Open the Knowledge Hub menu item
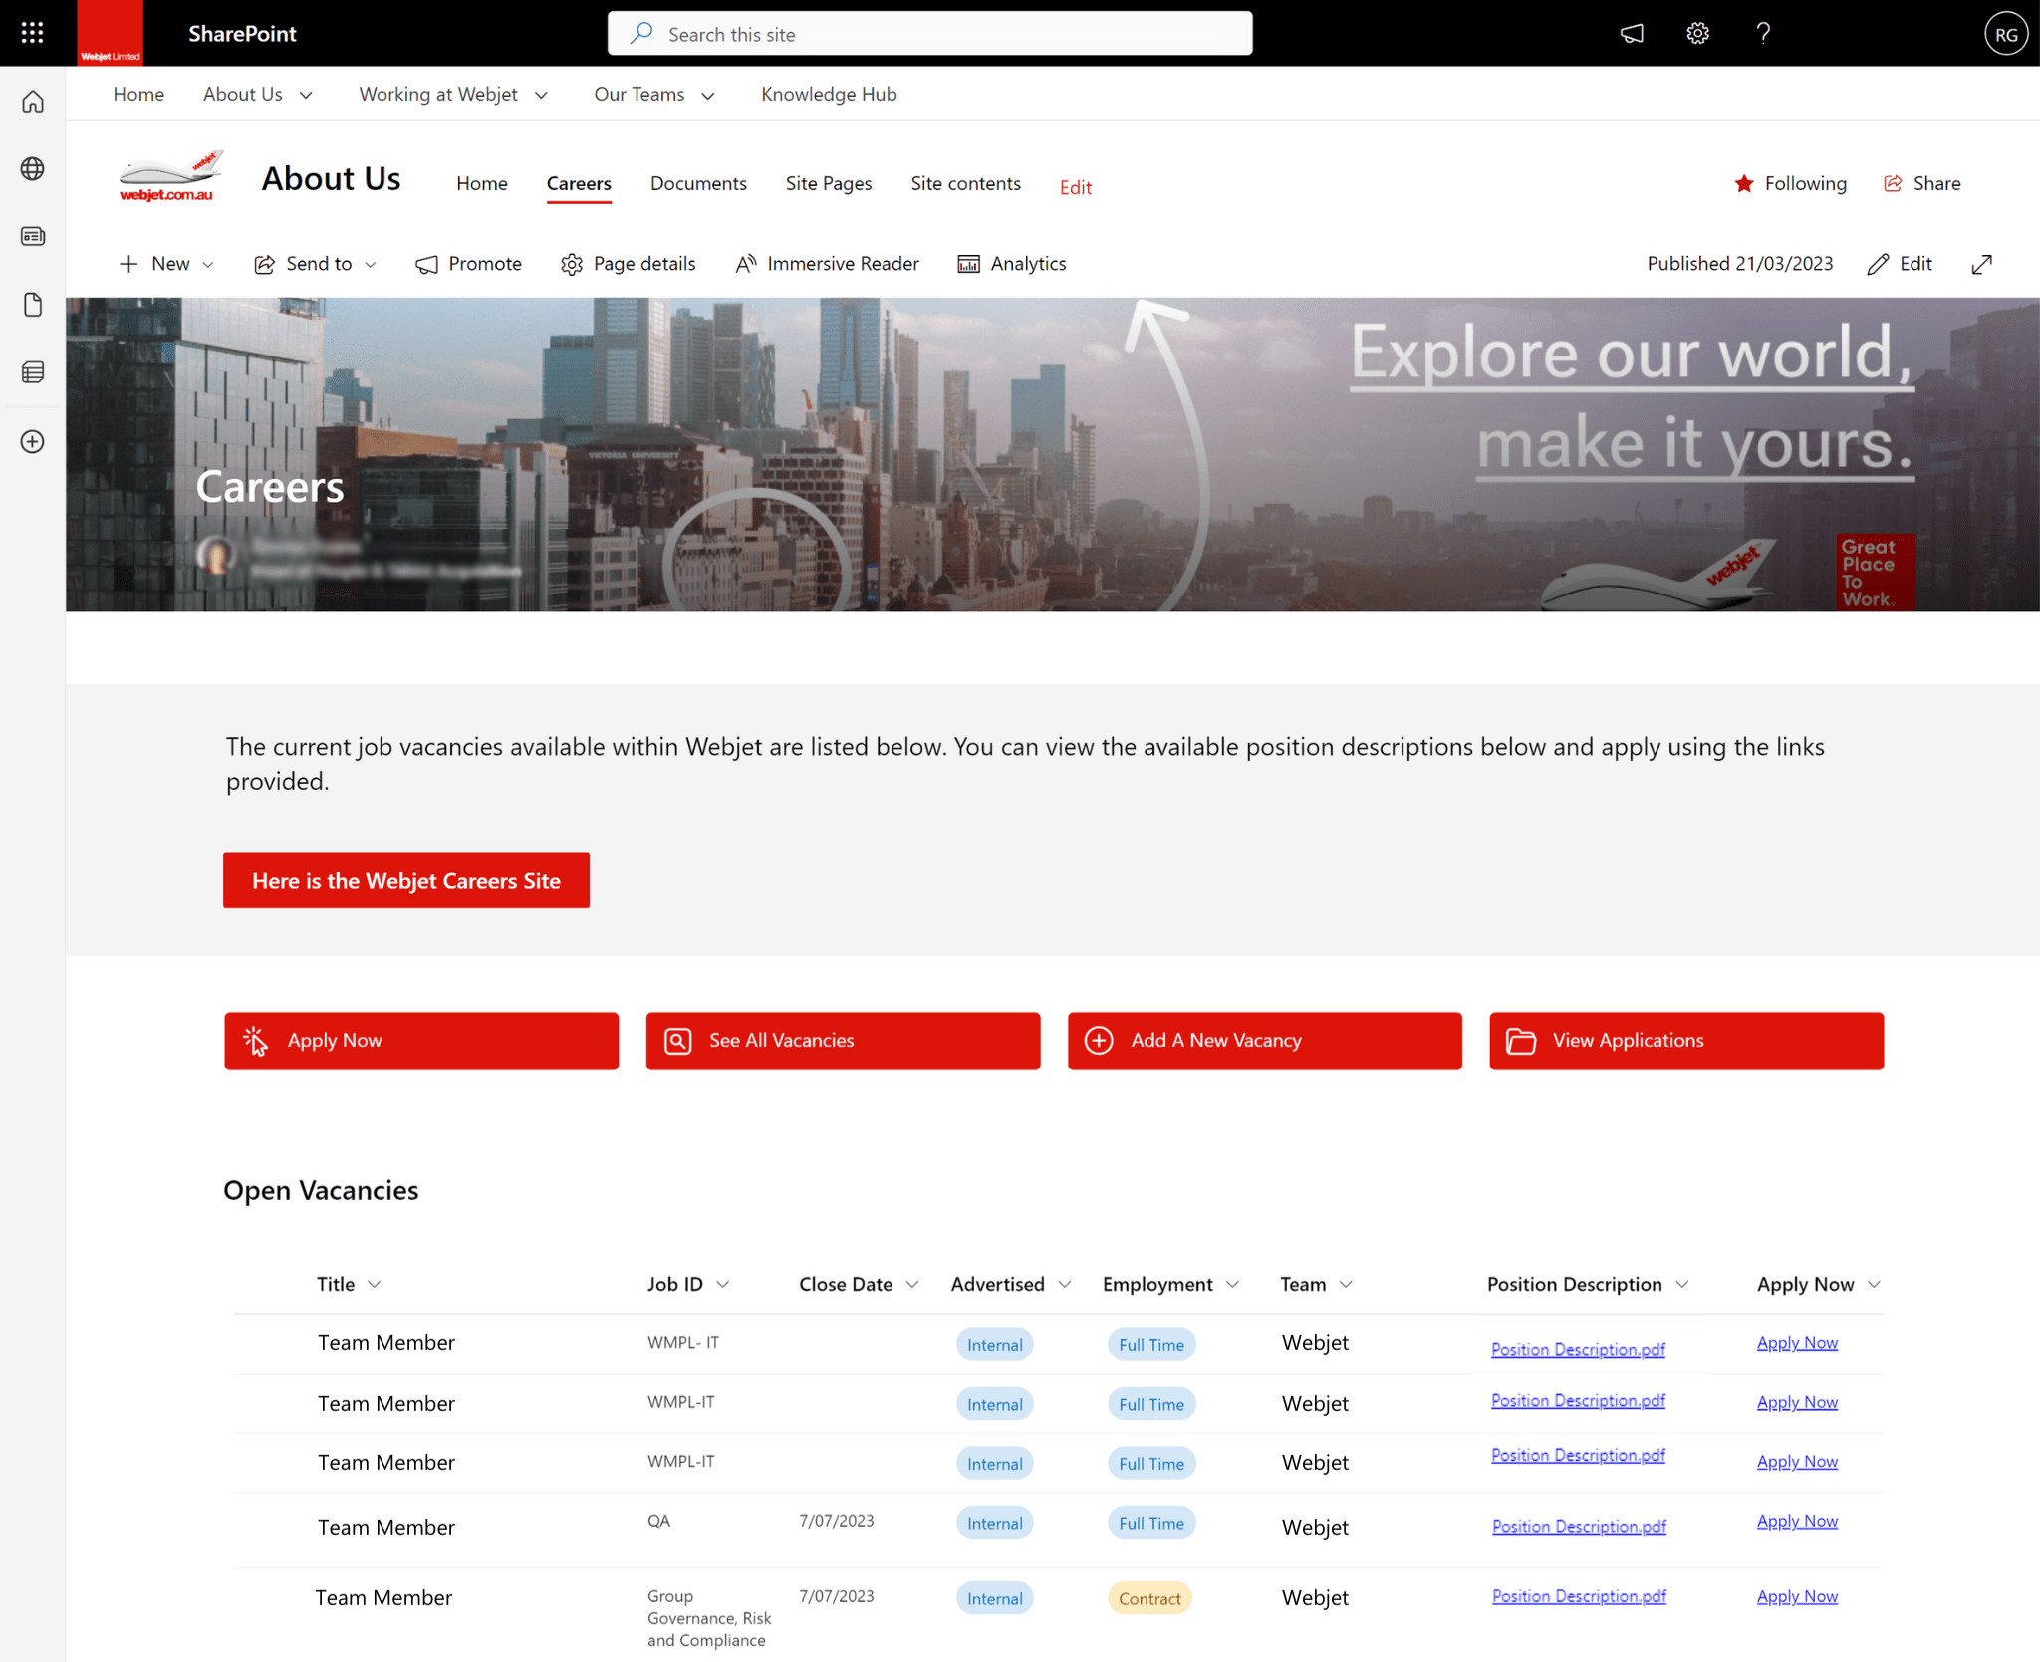Screen dimensions: 2040x1662 (828, 94)
